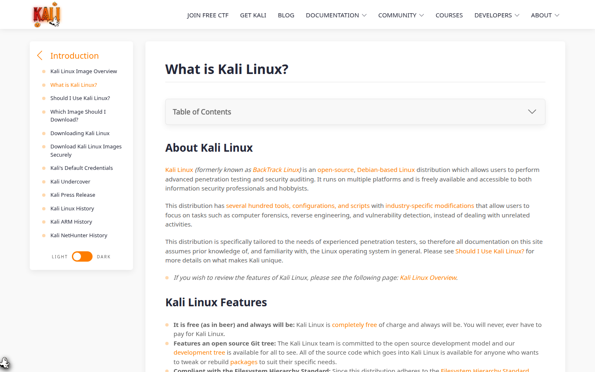Click the Kali Linux link in first paragraph
This screenshot has height=372, width=595.
click(179, 170)
